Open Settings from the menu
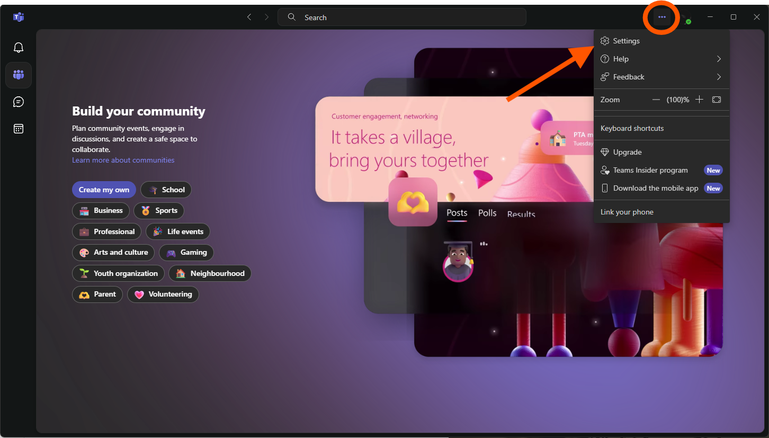This screenshot has width=769, height=438. click(x=662, y=41)
